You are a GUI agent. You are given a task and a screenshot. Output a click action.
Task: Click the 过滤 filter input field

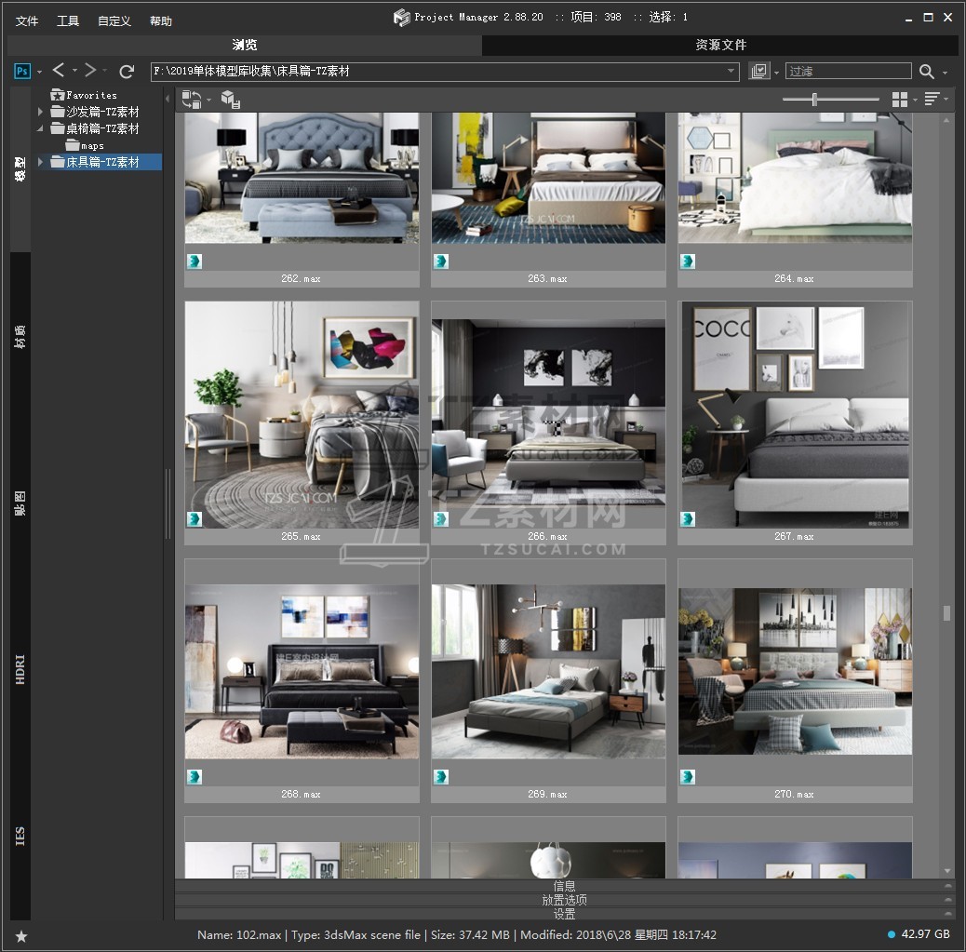848,71
